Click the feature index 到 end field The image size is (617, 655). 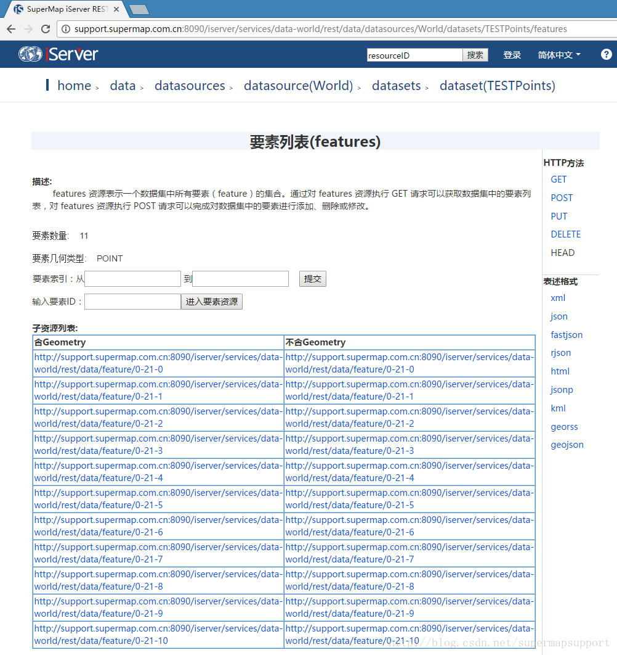pyautogui.click(x=240, y=279)
